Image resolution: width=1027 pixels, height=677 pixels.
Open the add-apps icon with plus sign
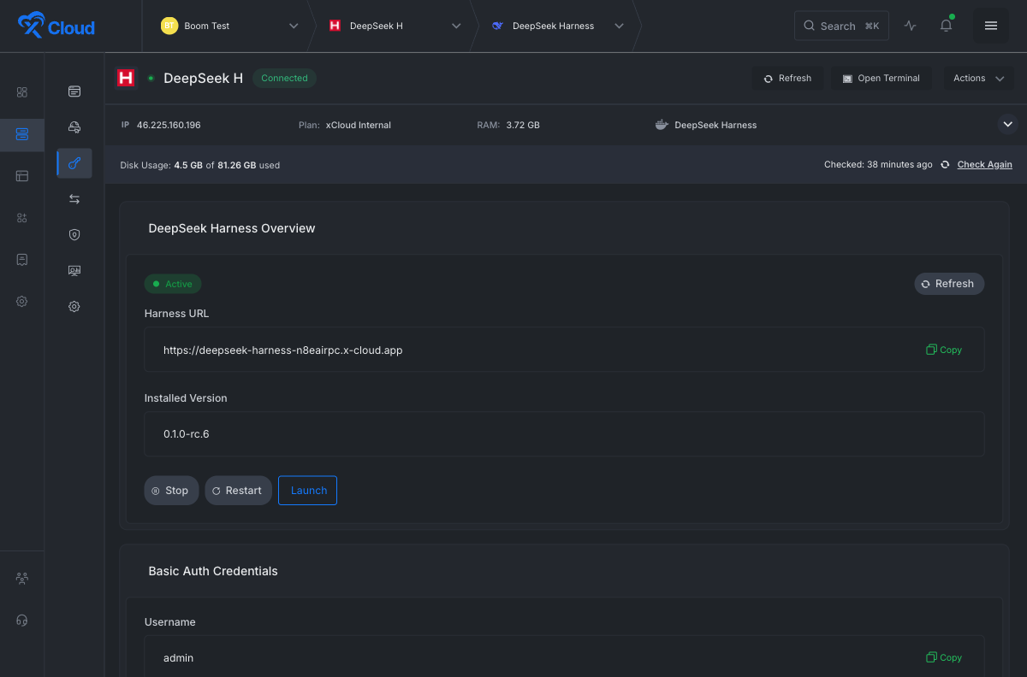(22, 218)
